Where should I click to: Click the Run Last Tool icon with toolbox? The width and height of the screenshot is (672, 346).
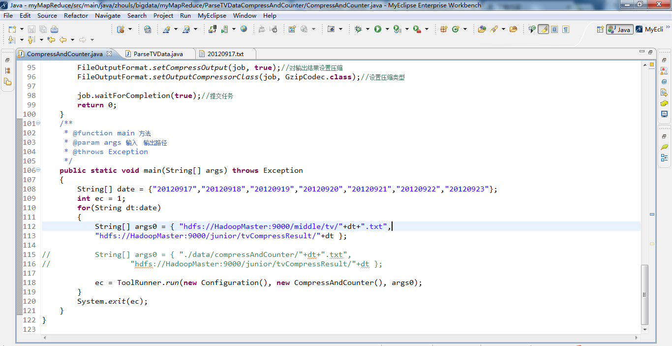point(417,30)
